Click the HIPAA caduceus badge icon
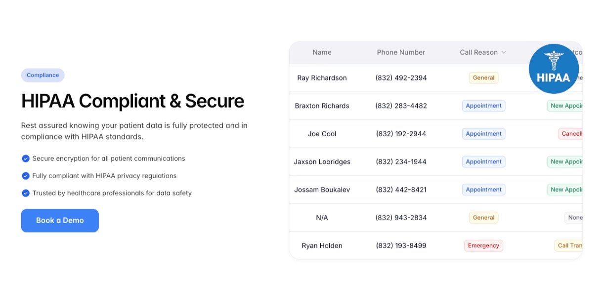The image size is (605, 303). point(553,69)
